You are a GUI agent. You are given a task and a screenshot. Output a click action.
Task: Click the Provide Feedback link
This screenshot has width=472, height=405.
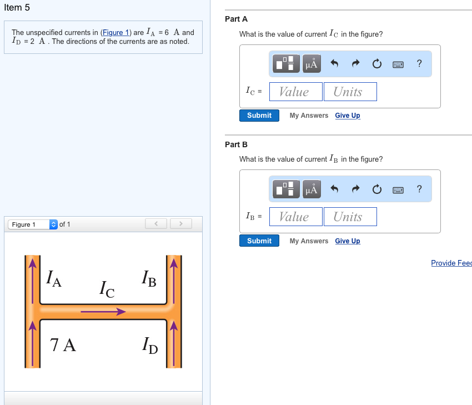pyautogui.click(x=451, y=262)
